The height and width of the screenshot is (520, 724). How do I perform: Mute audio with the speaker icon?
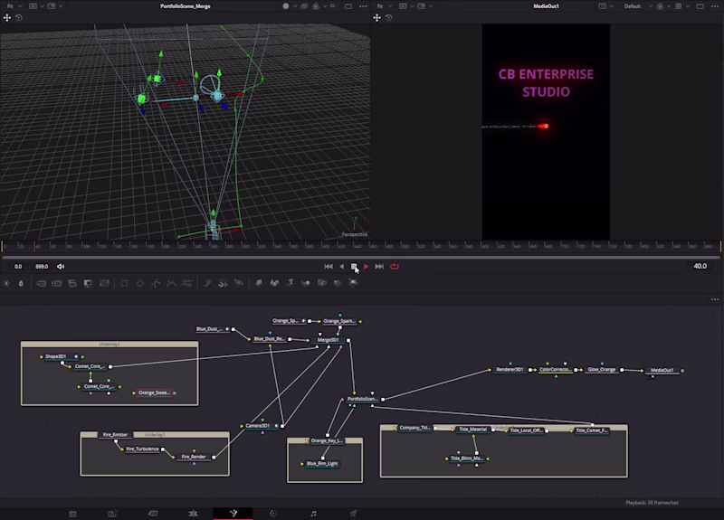point(61,266)
